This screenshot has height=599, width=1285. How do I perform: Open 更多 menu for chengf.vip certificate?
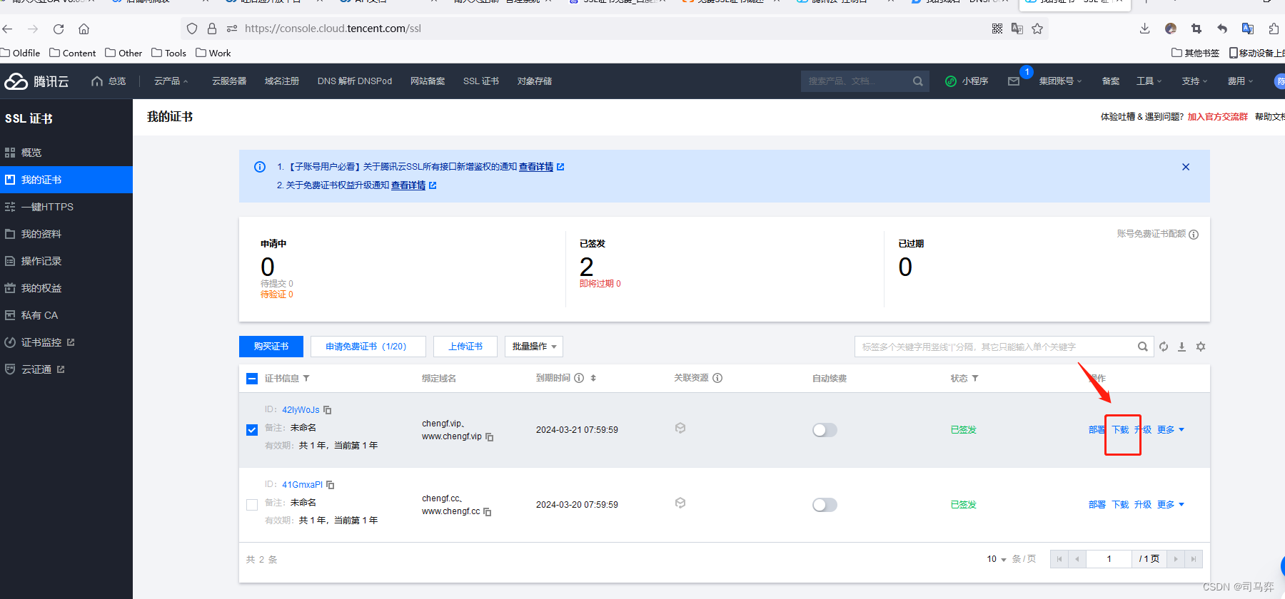coord(1171,430)
